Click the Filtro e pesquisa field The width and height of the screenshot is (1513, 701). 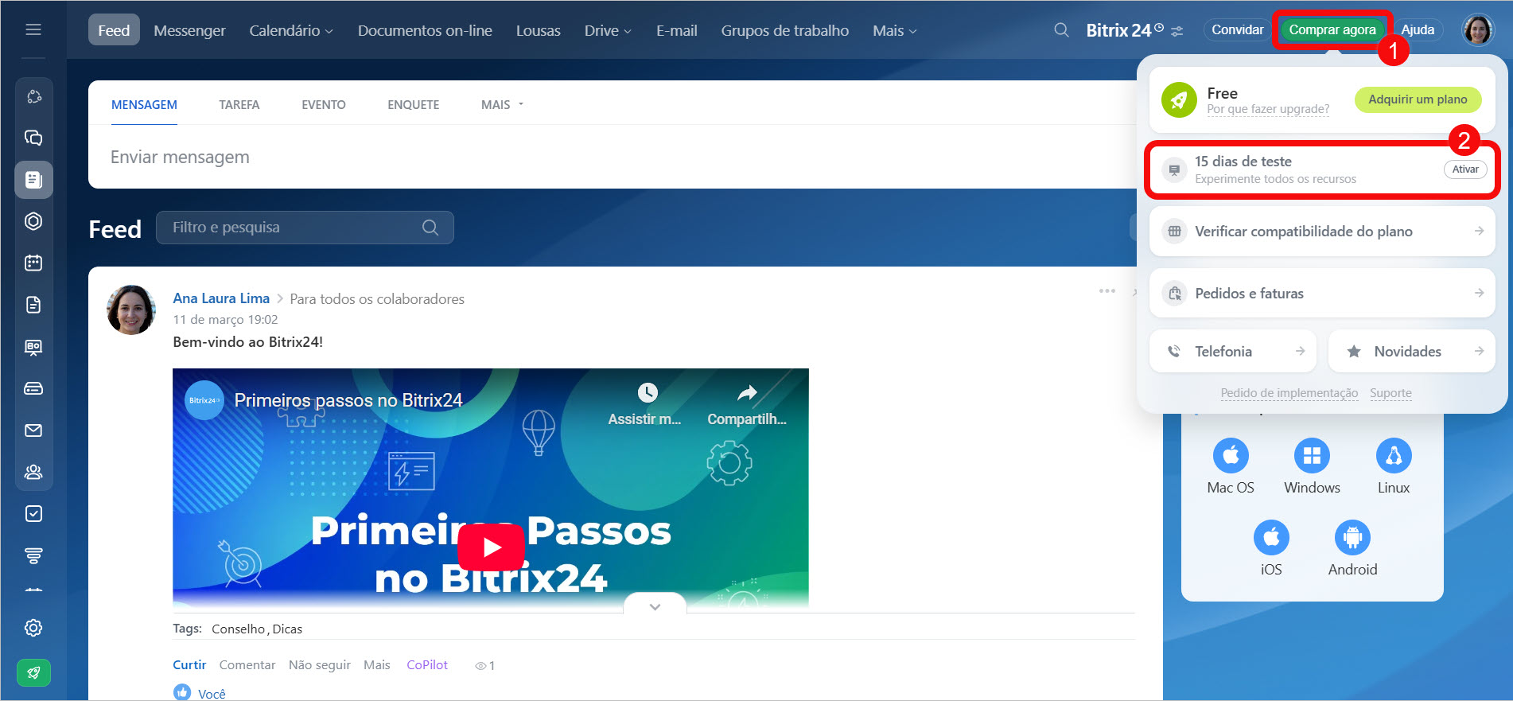305,228
